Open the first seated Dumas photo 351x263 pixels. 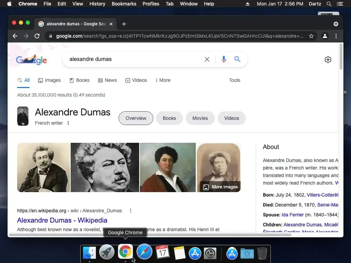click(44, 167)
